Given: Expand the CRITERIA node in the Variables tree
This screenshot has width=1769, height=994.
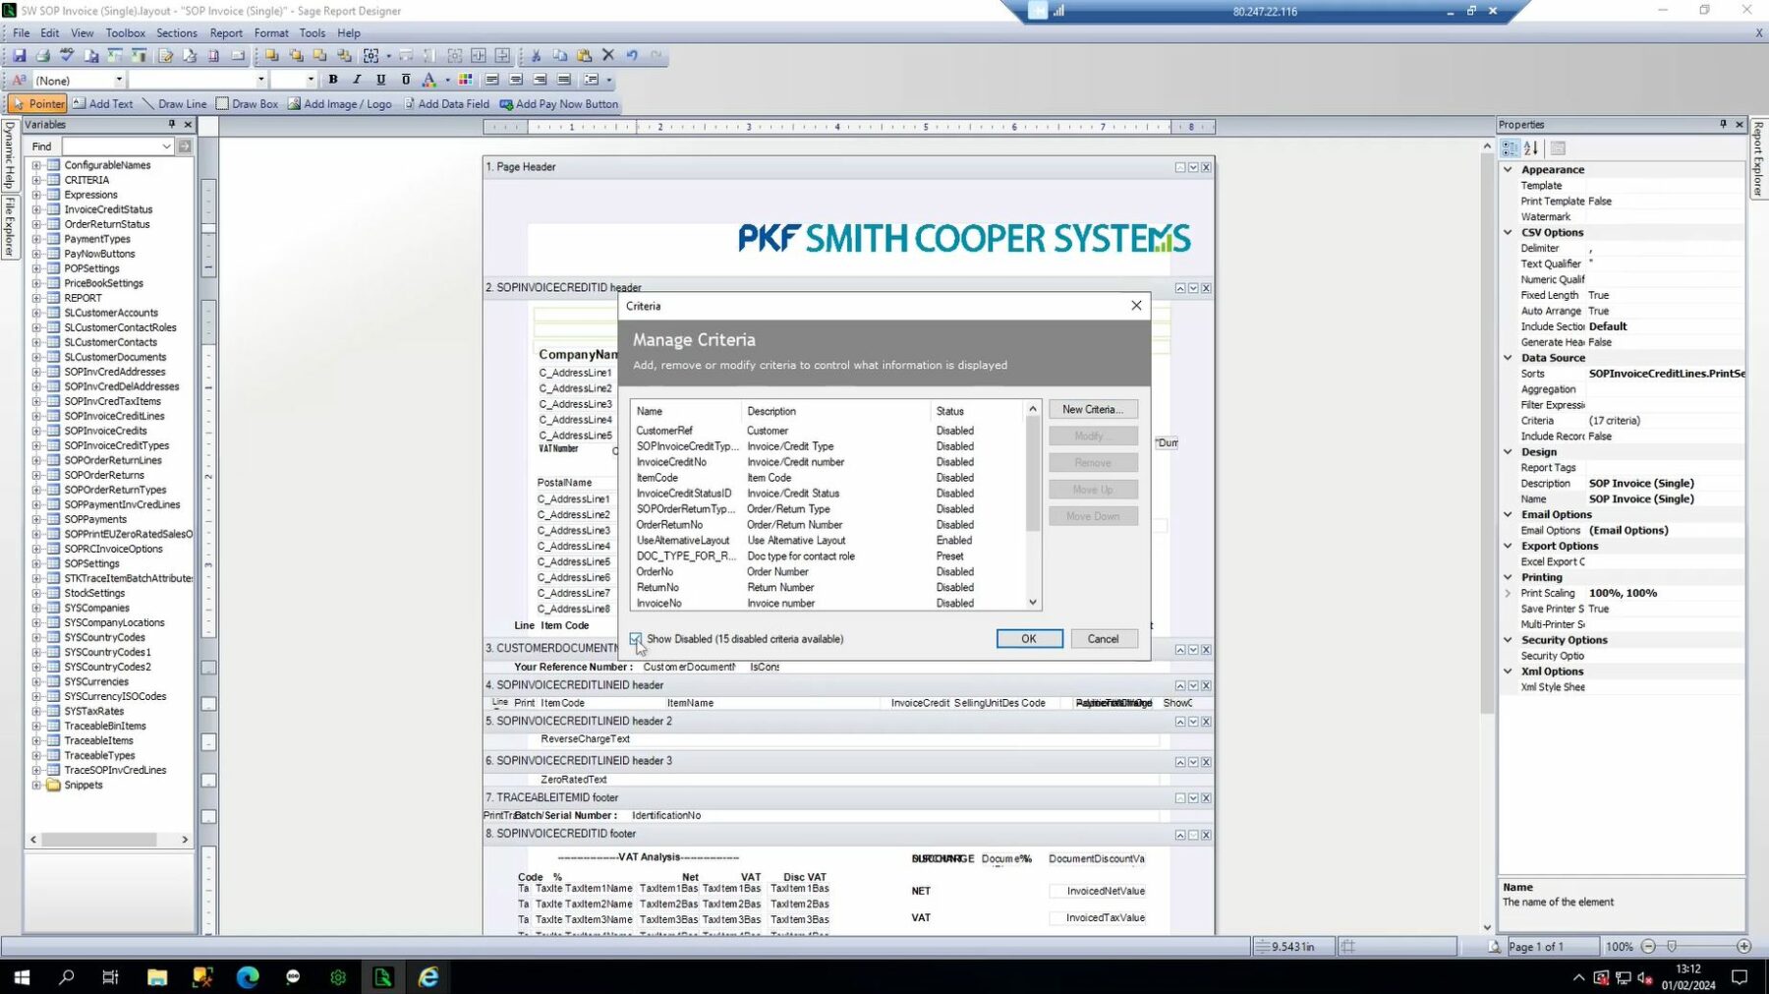Looking at the screenshot, I should (36, 180).
